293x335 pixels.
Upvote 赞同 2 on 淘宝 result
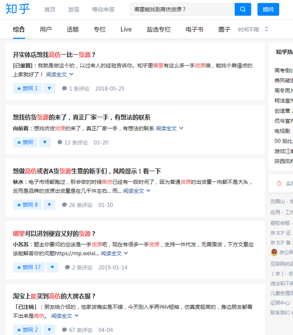27,330
